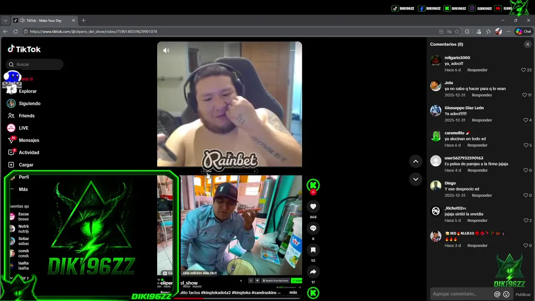535x301 pixels.
Task: Open Giusseppe Diaz León's profile name
Action: click(x=464, y=108)
